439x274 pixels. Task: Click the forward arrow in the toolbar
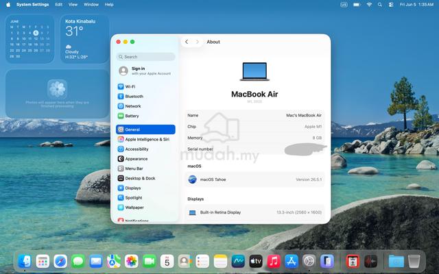coord(198,42)
